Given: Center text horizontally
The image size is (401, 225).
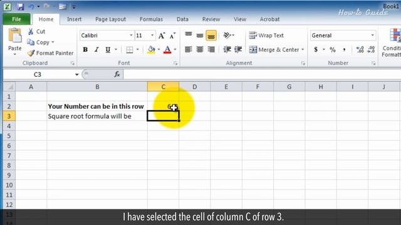Looking at the screenshot, I should click(x=200, y=49).
